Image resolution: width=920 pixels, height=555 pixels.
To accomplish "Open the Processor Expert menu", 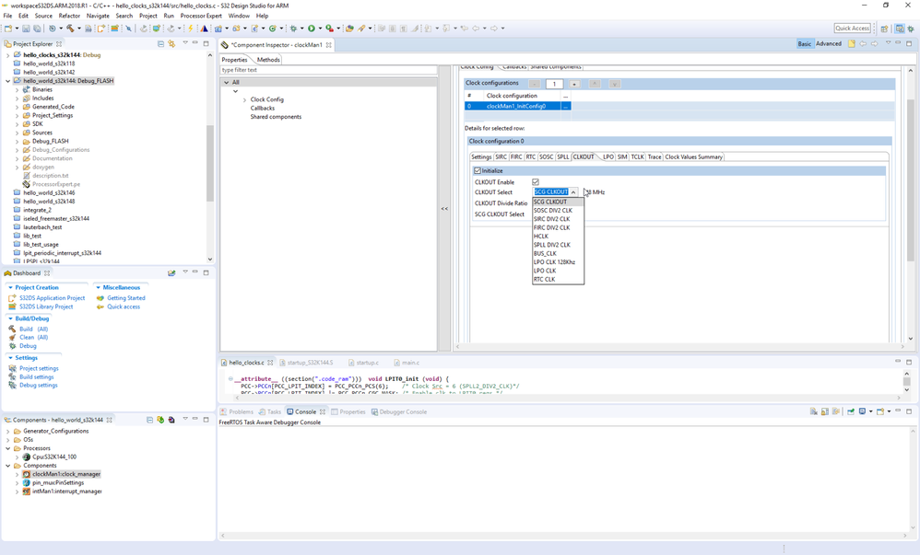I will click(x=201, y=16).
